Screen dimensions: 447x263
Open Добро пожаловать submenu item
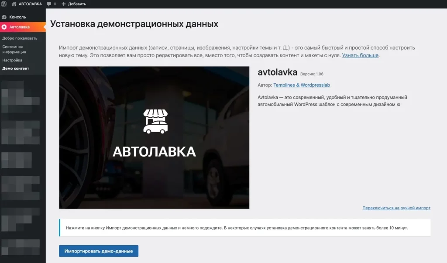click(20, 38)
